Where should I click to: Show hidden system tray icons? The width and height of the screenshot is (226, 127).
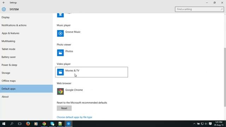point(194,124)
